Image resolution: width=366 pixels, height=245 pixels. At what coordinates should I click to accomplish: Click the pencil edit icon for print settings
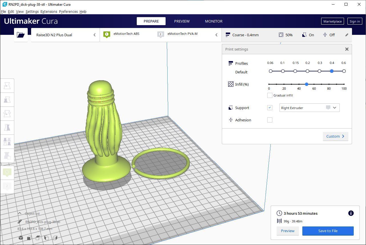pos(347,35)
